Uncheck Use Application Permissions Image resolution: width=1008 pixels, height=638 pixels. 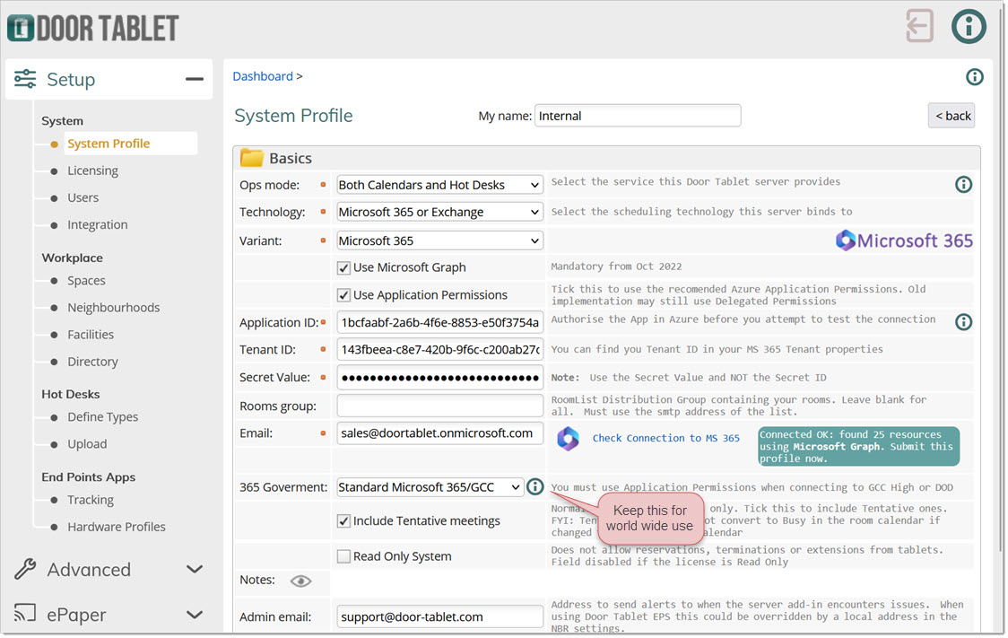point(344,296)
